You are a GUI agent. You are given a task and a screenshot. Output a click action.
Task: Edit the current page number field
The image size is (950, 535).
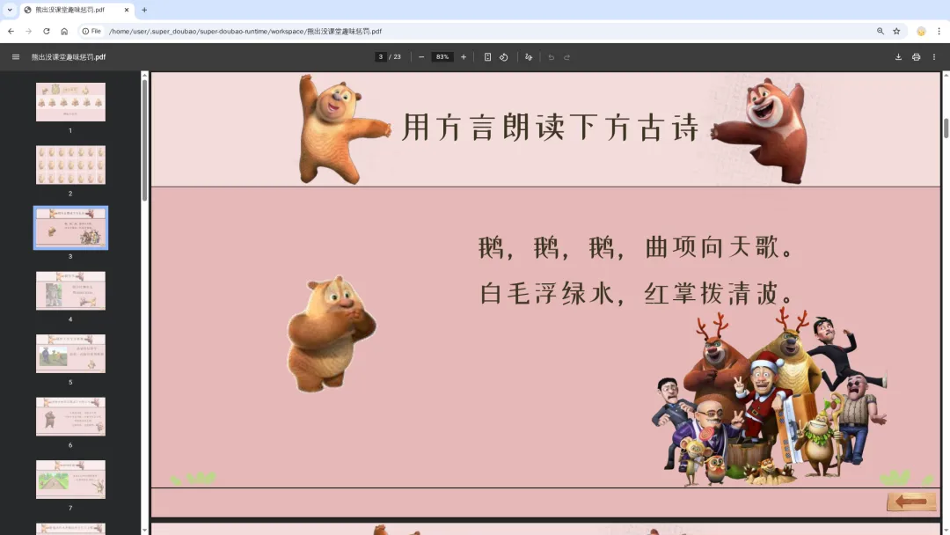[381, 57]
